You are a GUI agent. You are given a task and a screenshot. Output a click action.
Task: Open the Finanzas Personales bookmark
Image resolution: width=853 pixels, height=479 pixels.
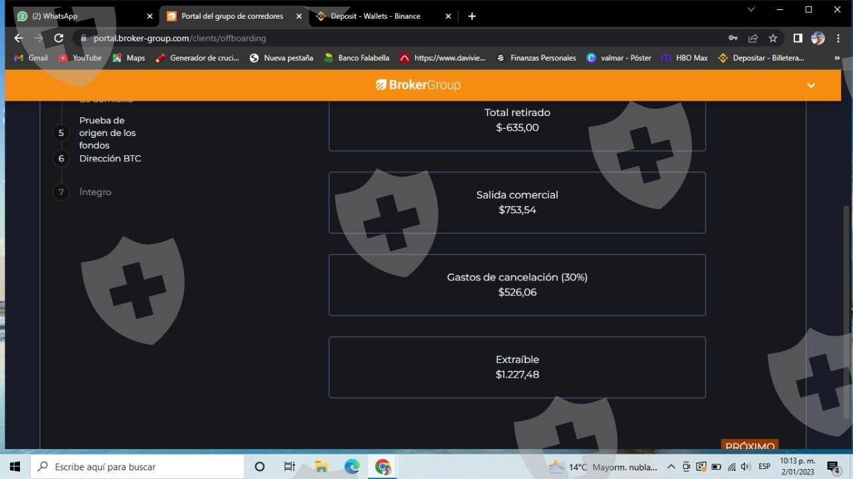(x=536, y=58)
